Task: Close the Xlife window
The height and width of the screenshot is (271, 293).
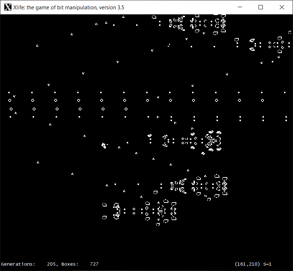Action: [282, 7]
